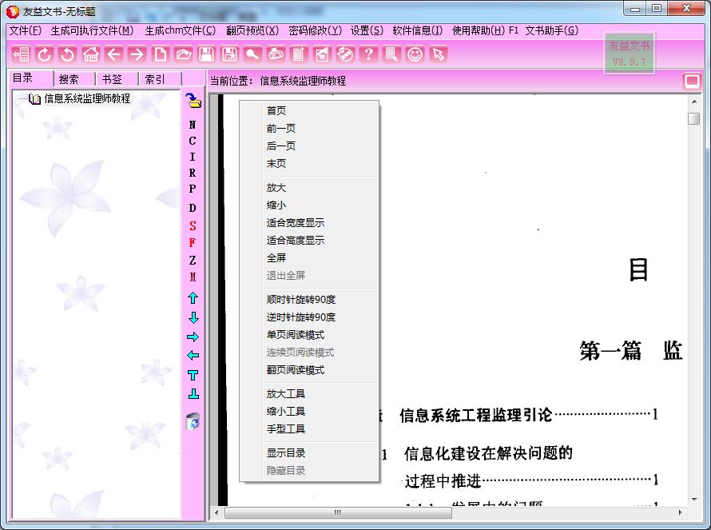
Task: Click the hide-contents-panel toolbar icon
Action: tap(21, 54)
